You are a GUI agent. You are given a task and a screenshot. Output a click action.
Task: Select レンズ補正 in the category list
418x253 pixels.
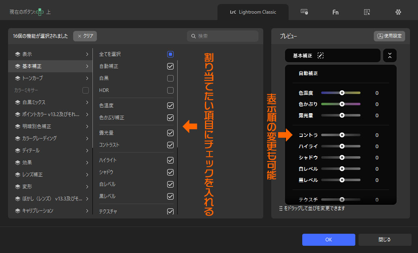tap(33, 175)
